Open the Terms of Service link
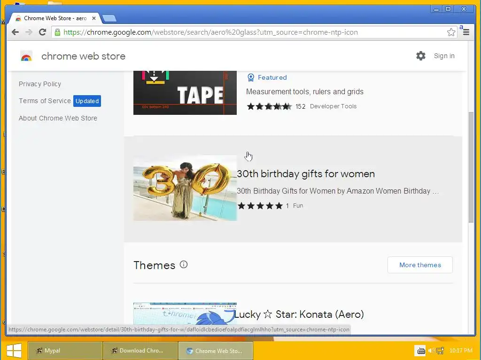The width and height of the screenshot is (481, 360). pos(45,101)
